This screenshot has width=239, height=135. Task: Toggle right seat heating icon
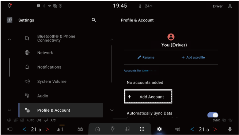point(230,120)
